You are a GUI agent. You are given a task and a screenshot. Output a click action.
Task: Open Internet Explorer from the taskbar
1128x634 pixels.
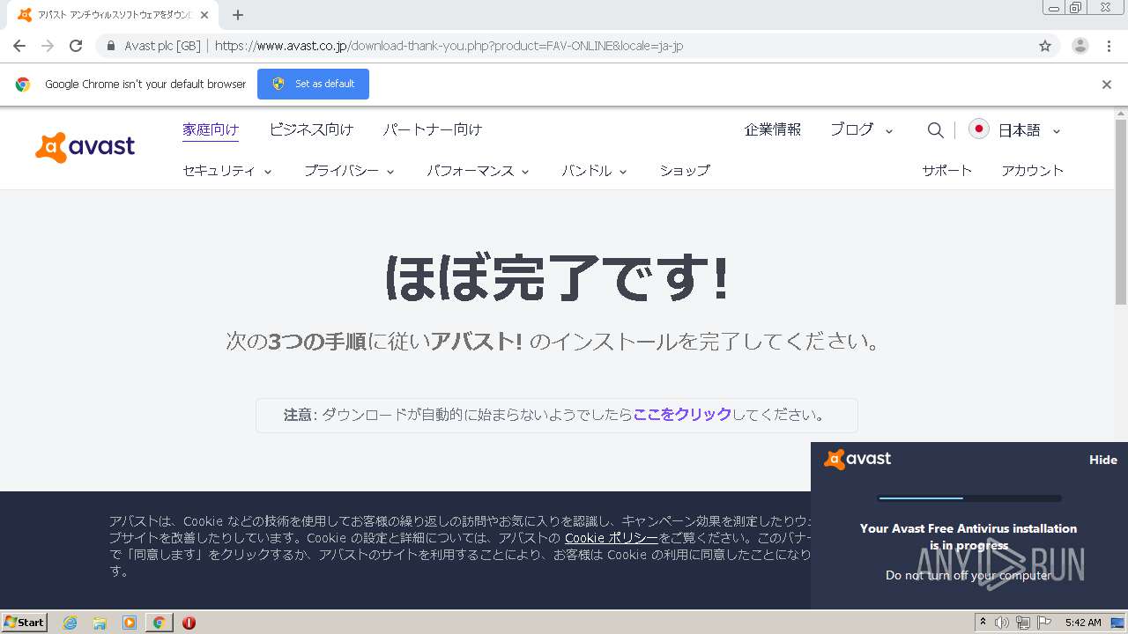[70, 623]
